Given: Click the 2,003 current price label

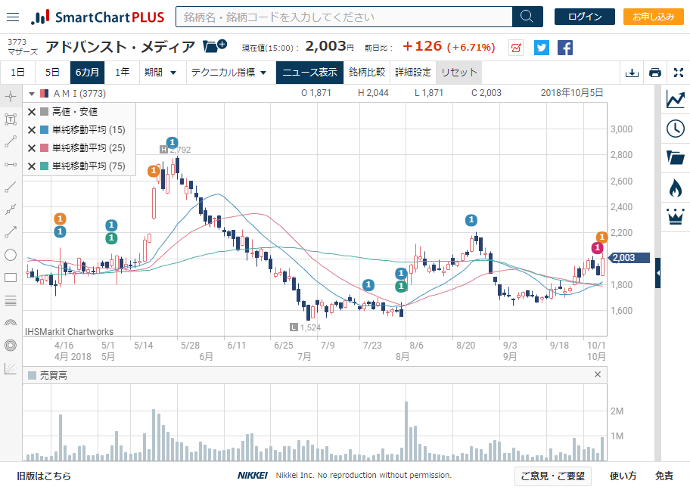Looking at the screenshot, I should tap(629, 258).
